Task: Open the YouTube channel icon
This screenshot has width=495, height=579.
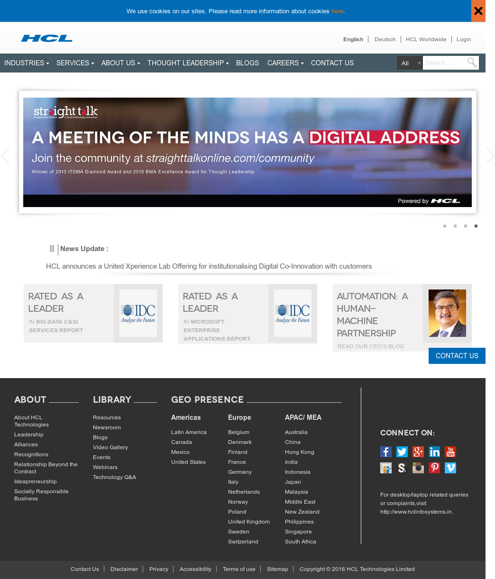Action: click(450, 452)
